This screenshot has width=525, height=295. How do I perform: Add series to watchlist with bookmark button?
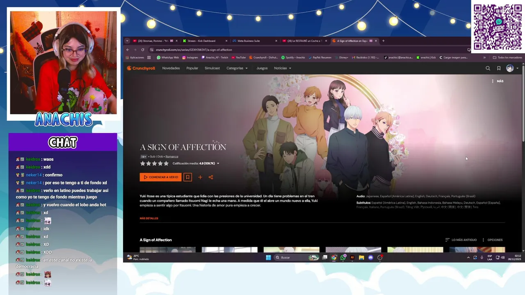pyautogui.click(x=187, y=177)
